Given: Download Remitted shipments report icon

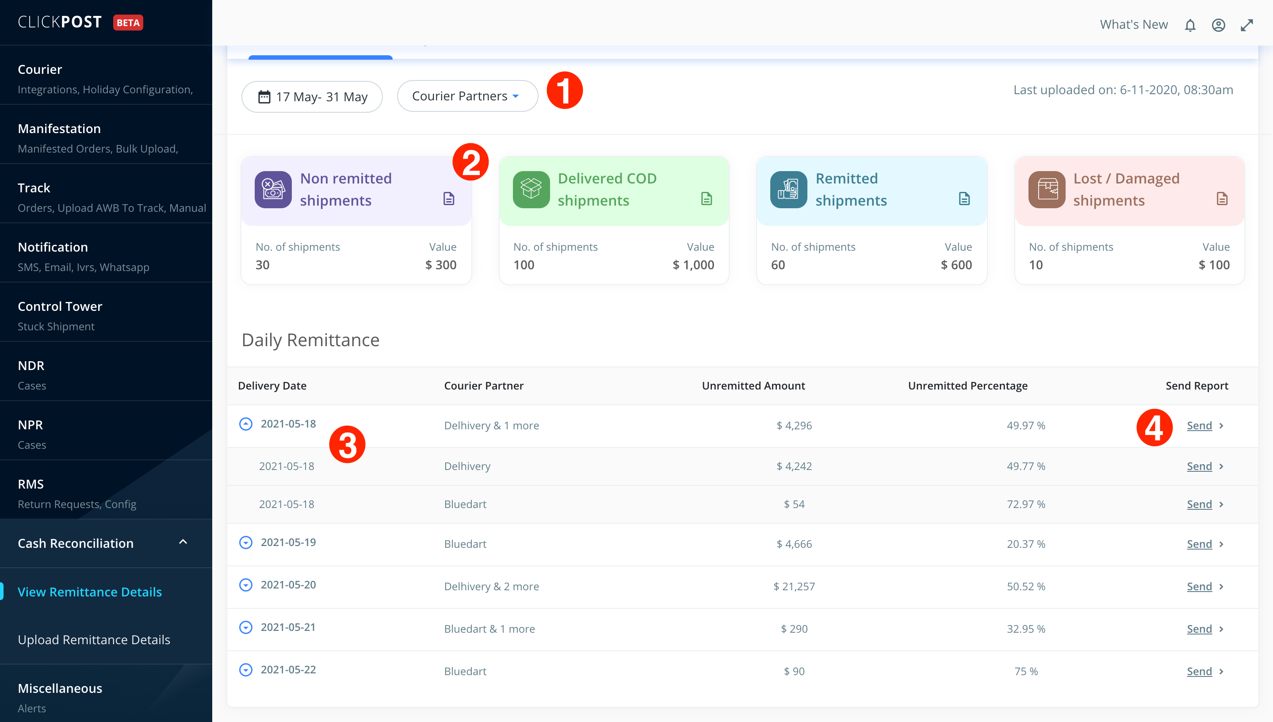Looking at the screenshot, I should coord(964,199).
